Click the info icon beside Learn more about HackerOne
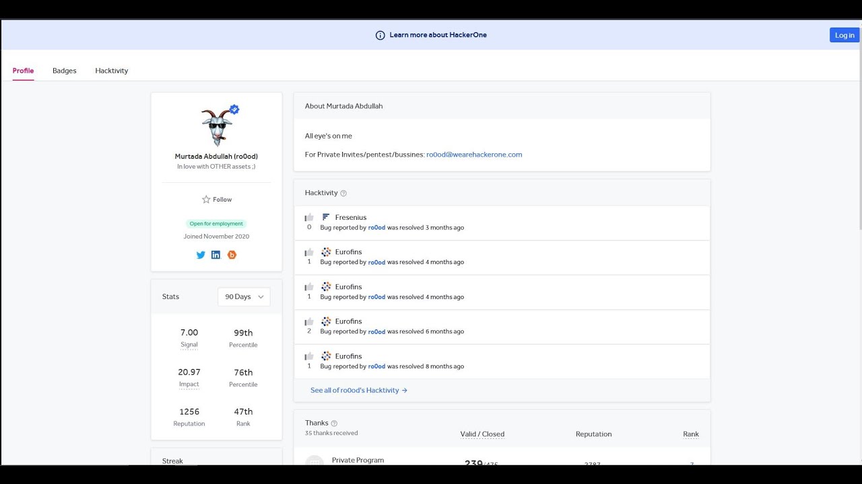 (380, 35)
